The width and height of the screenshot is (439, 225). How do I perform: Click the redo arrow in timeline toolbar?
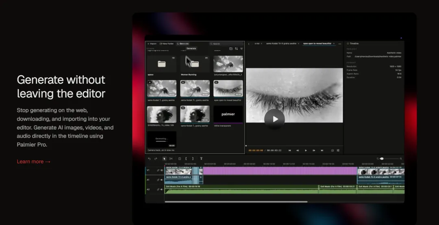pyautogui.click(x=156, y=159)
